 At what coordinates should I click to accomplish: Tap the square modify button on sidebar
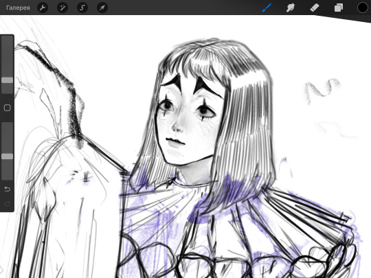point(7,108)
